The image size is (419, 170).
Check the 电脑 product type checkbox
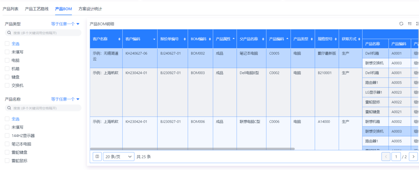click(x=7, y=60)
